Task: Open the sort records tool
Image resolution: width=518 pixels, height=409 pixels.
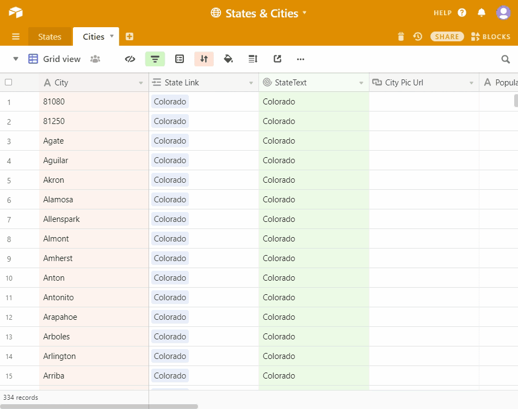Action: point(204,59)
